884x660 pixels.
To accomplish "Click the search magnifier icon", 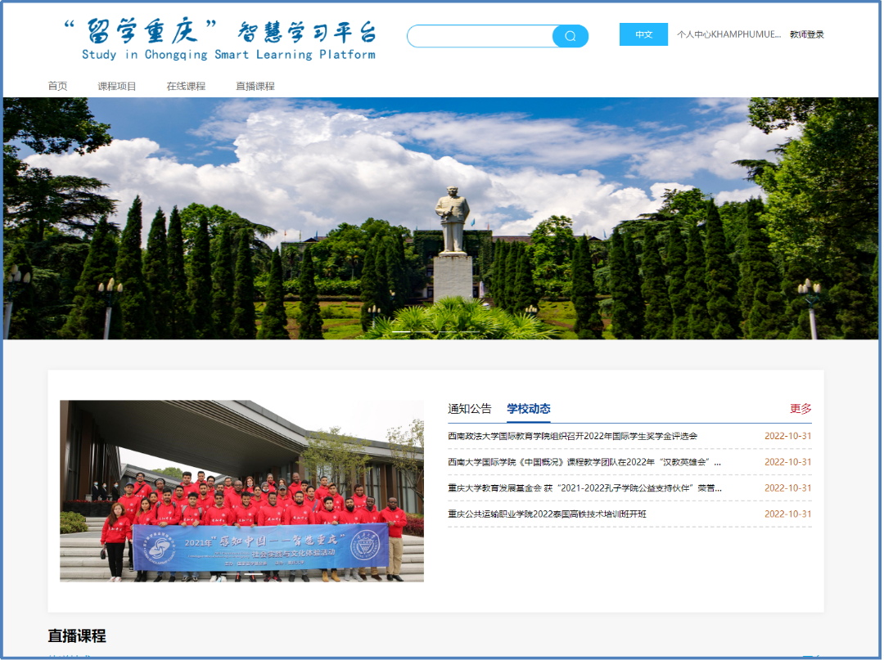I will [x=571, y=36].
